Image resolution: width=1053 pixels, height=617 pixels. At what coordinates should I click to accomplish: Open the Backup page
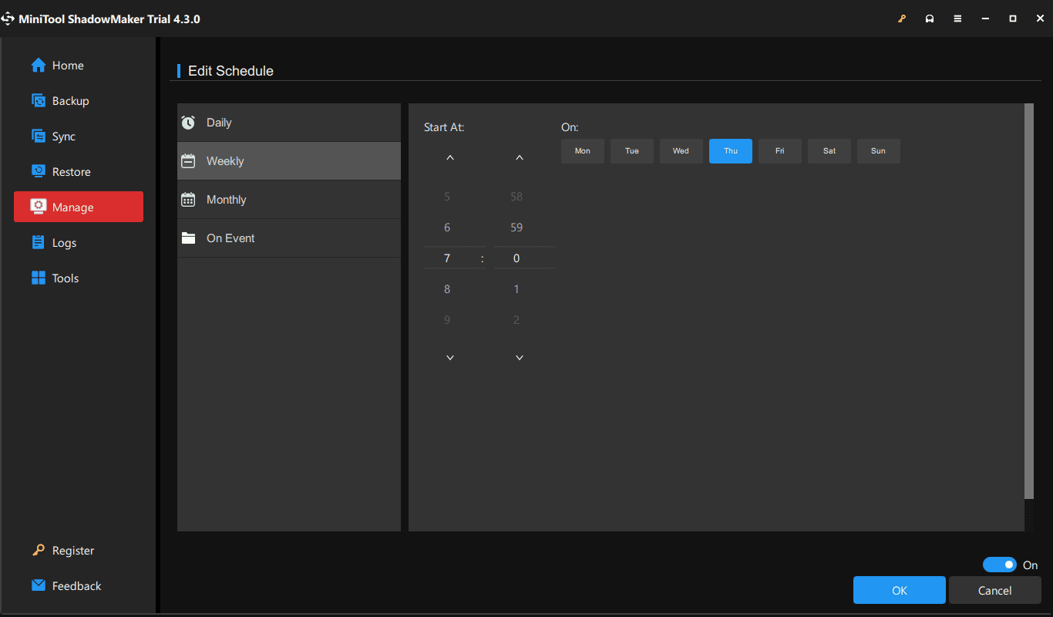[x=79, y=101]
